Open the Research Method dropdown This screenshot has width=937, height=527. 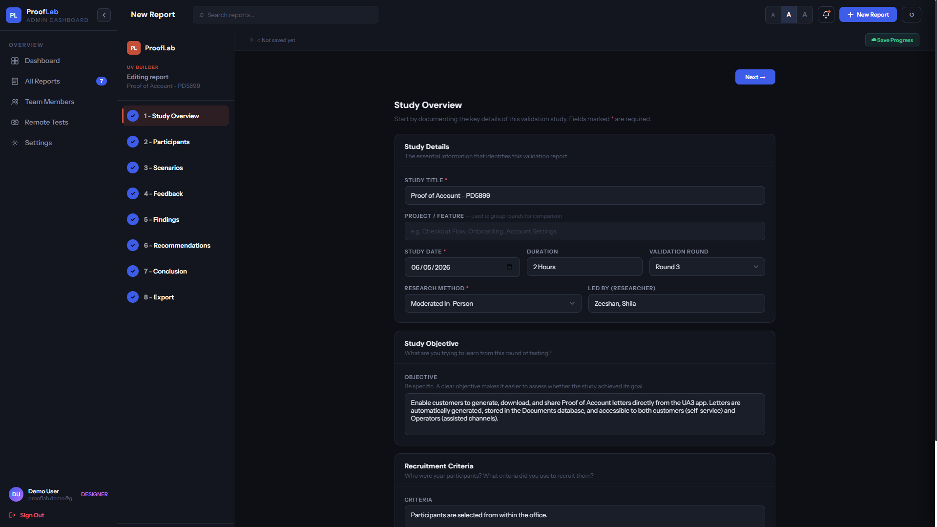click(493, 303)
